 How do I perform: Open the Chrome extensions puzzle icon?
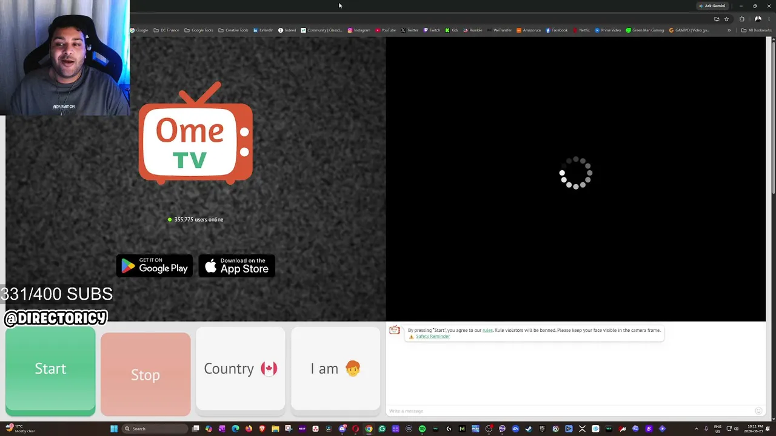click(x=741, y=19)
